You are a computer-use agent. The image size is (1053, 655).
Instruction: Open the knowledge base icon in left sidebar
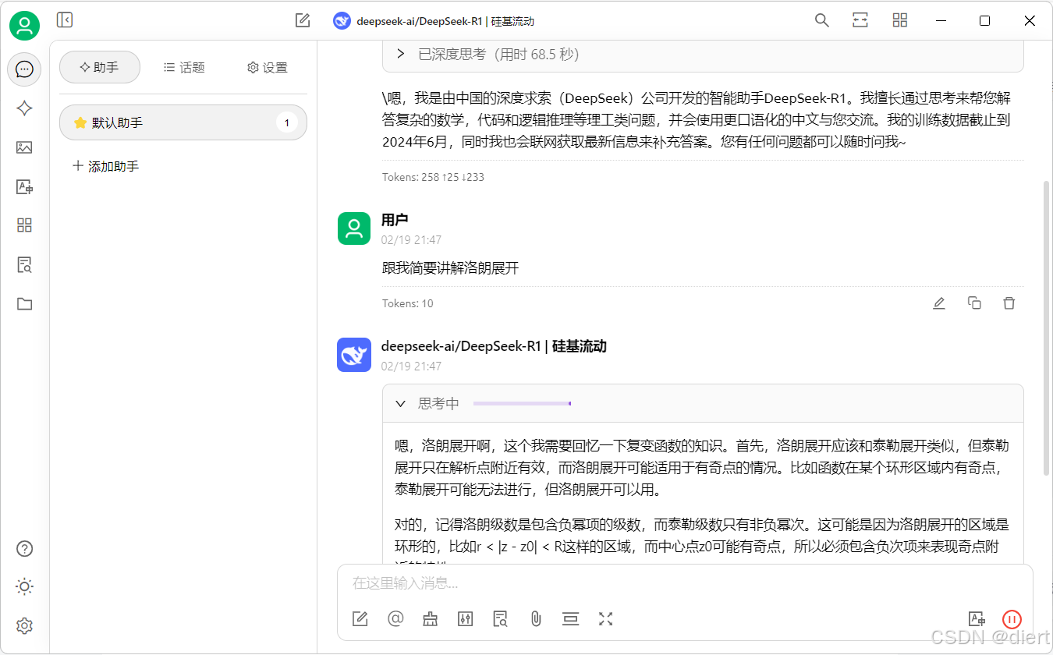click(x=24, y=264)
